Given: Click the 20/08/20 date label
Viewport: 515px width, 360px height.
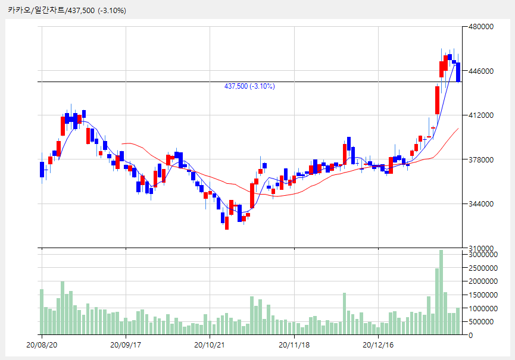Looking at the screenshot, I should 42,345.
